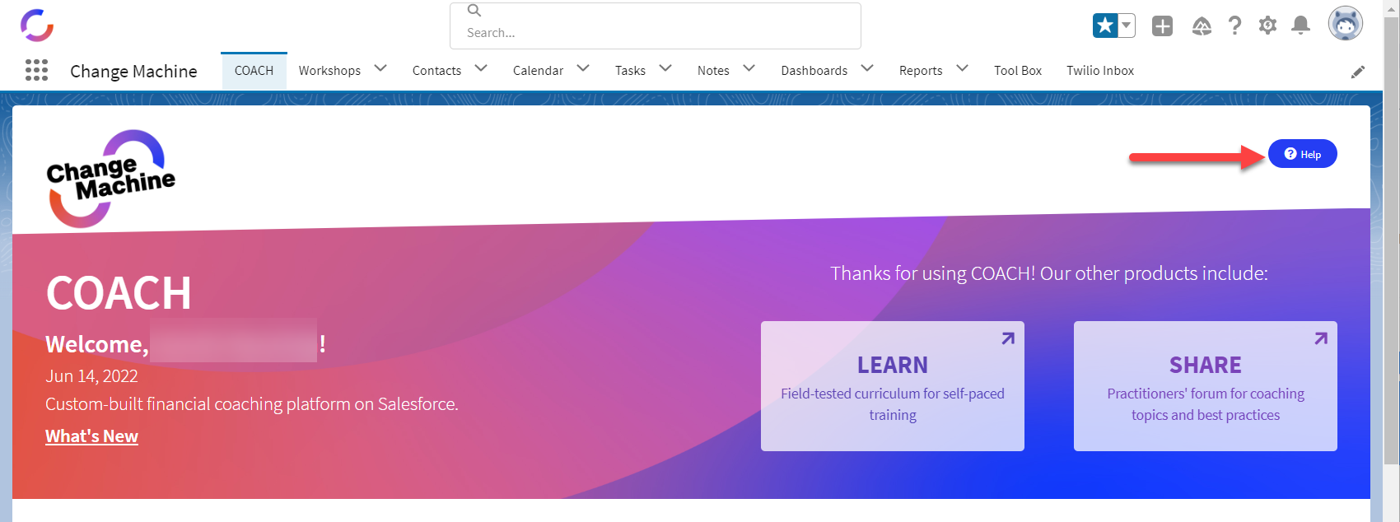Expand the Reports tab chevron
Screen dimensions: 1400x522
click(962, 68)
